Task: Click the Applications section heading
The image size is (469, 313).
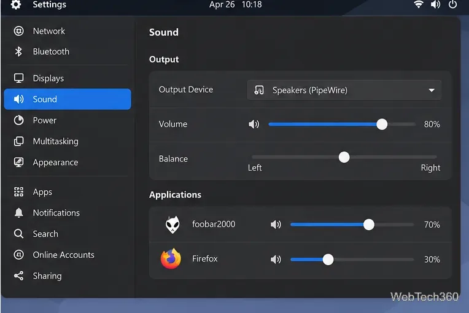Action: click(x=175, y=195)
